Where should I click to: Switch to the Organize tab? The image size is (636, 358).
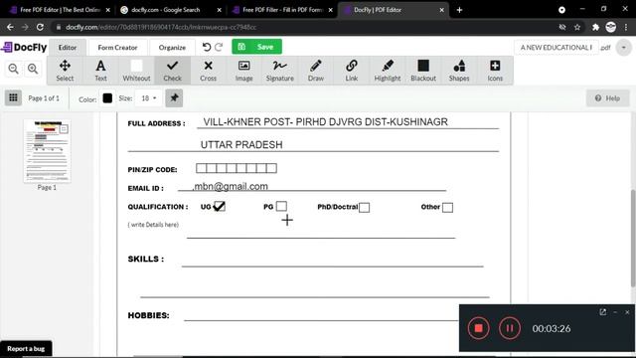click(172, 48)
